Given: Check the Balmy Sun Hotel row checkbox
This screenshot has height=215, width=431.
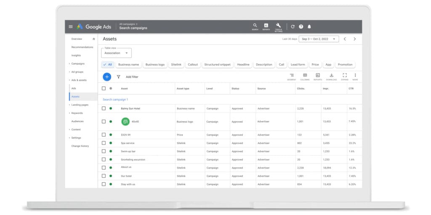Looking at the screenshot, I should point(104,108).
